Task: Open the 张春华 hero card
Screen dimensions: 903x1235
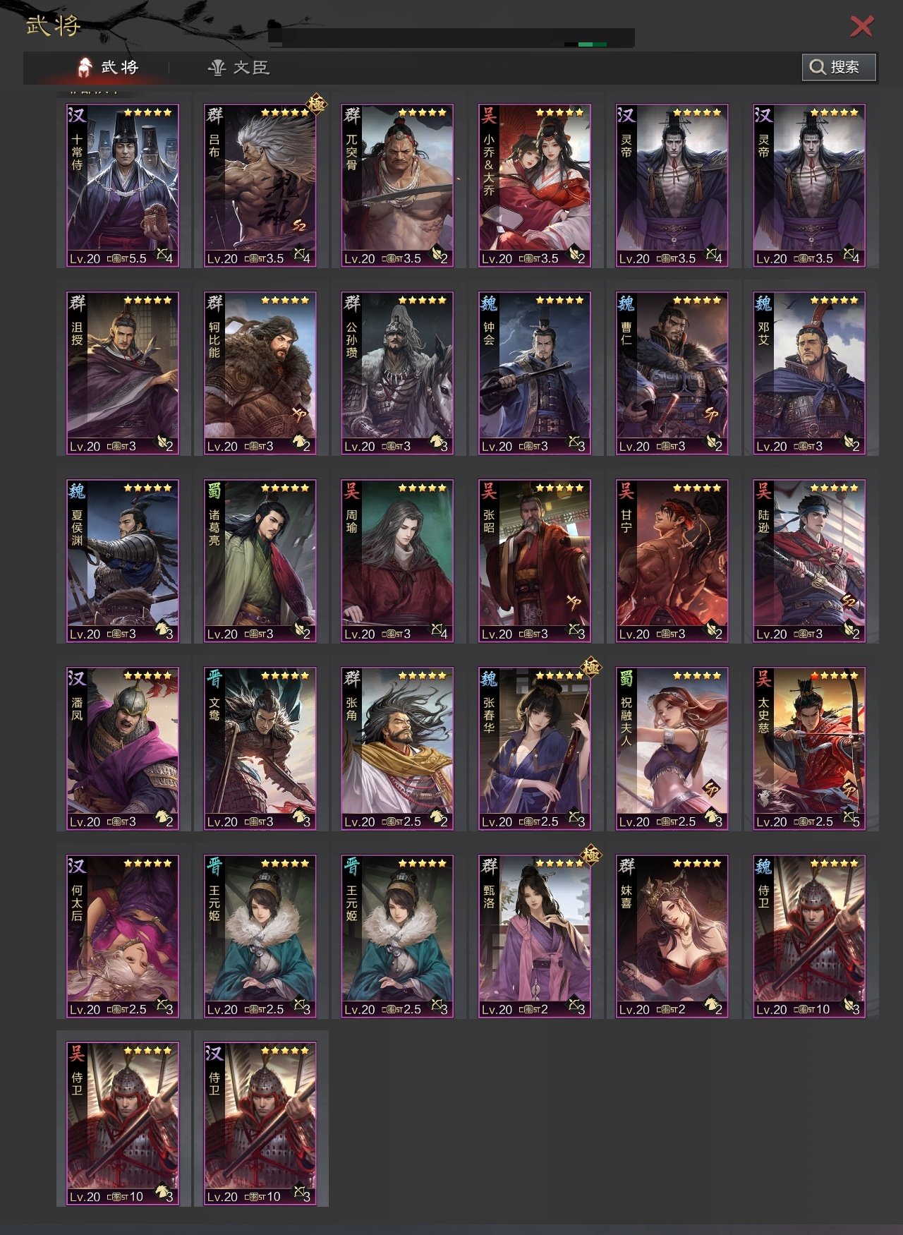Action: [535, 749]
